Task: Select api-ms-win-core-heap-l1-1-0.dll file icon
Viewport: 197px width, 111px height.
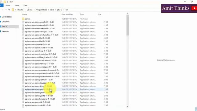Action: [23, 51]
